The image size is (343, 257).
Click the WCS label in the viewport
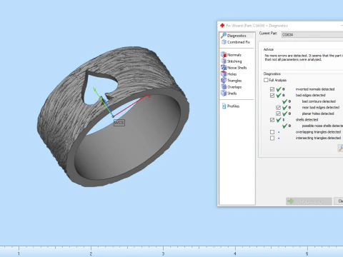119,123
